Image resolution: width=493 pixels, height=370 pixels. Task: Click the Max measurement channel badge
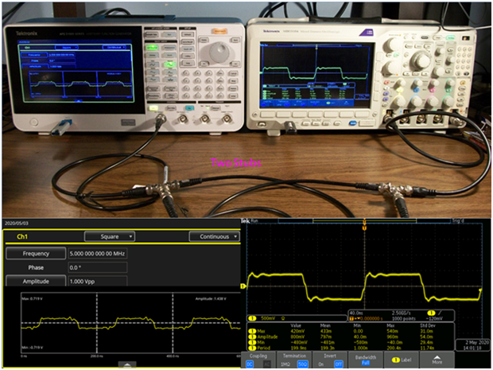[252, 331]
